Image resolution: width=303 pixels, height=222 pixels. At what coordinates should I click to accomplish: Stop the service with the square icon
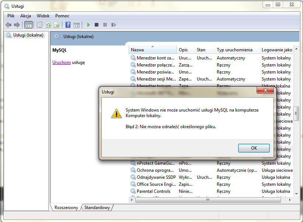pyautogui.click(x=97, y=25)
